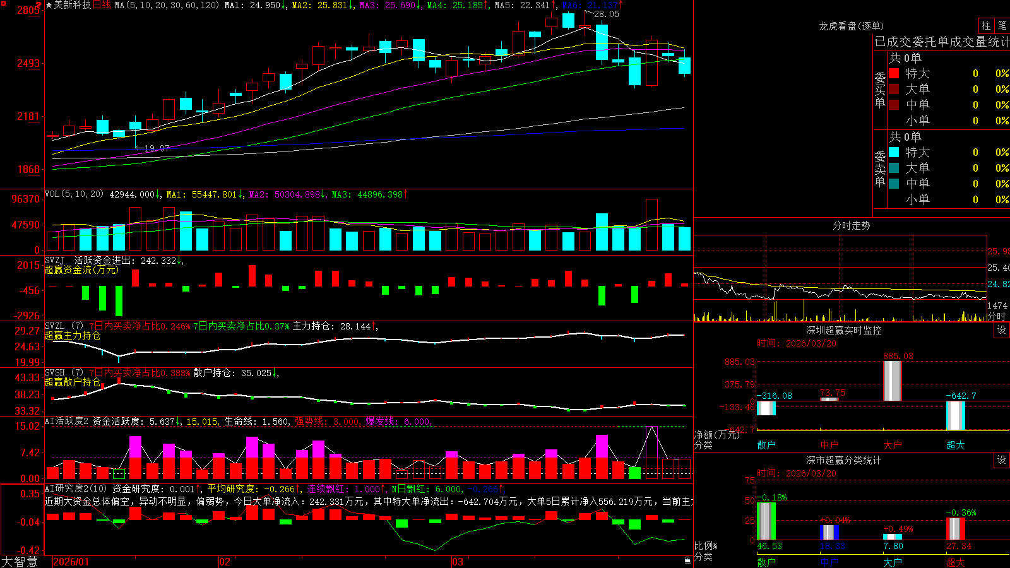Click the cyan 特大 sell-order swatch

[x=894, y=152]
